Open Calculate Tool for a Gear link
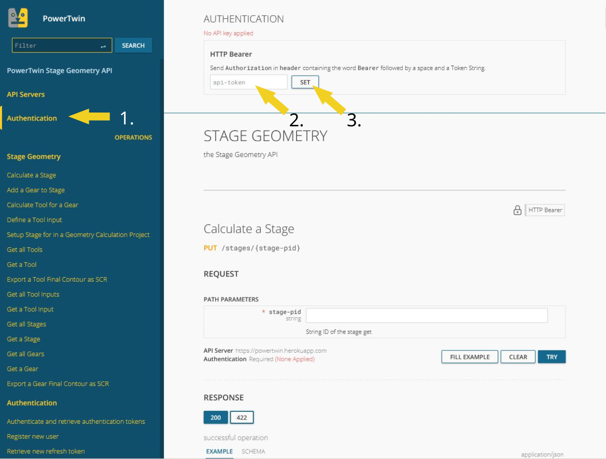The height and width of the screenshot is (459, 606). (42, 205)
